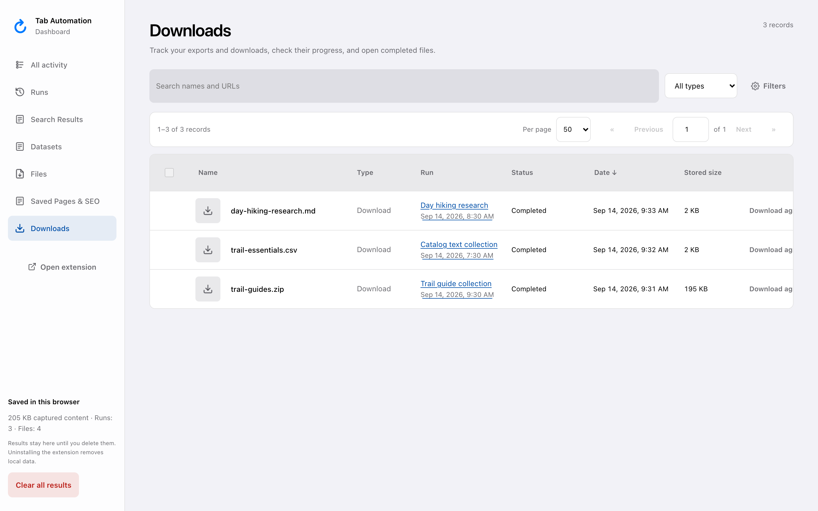Viewport: 818px width, 511px height.
Task: Open the Files section
Action: [x=62, y=174]
